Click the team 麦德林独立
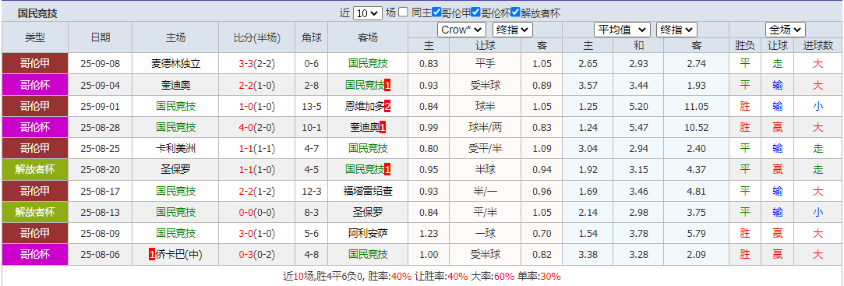This screenshot has height=286, width=844. pyautogui.click(x=176, y=64)
